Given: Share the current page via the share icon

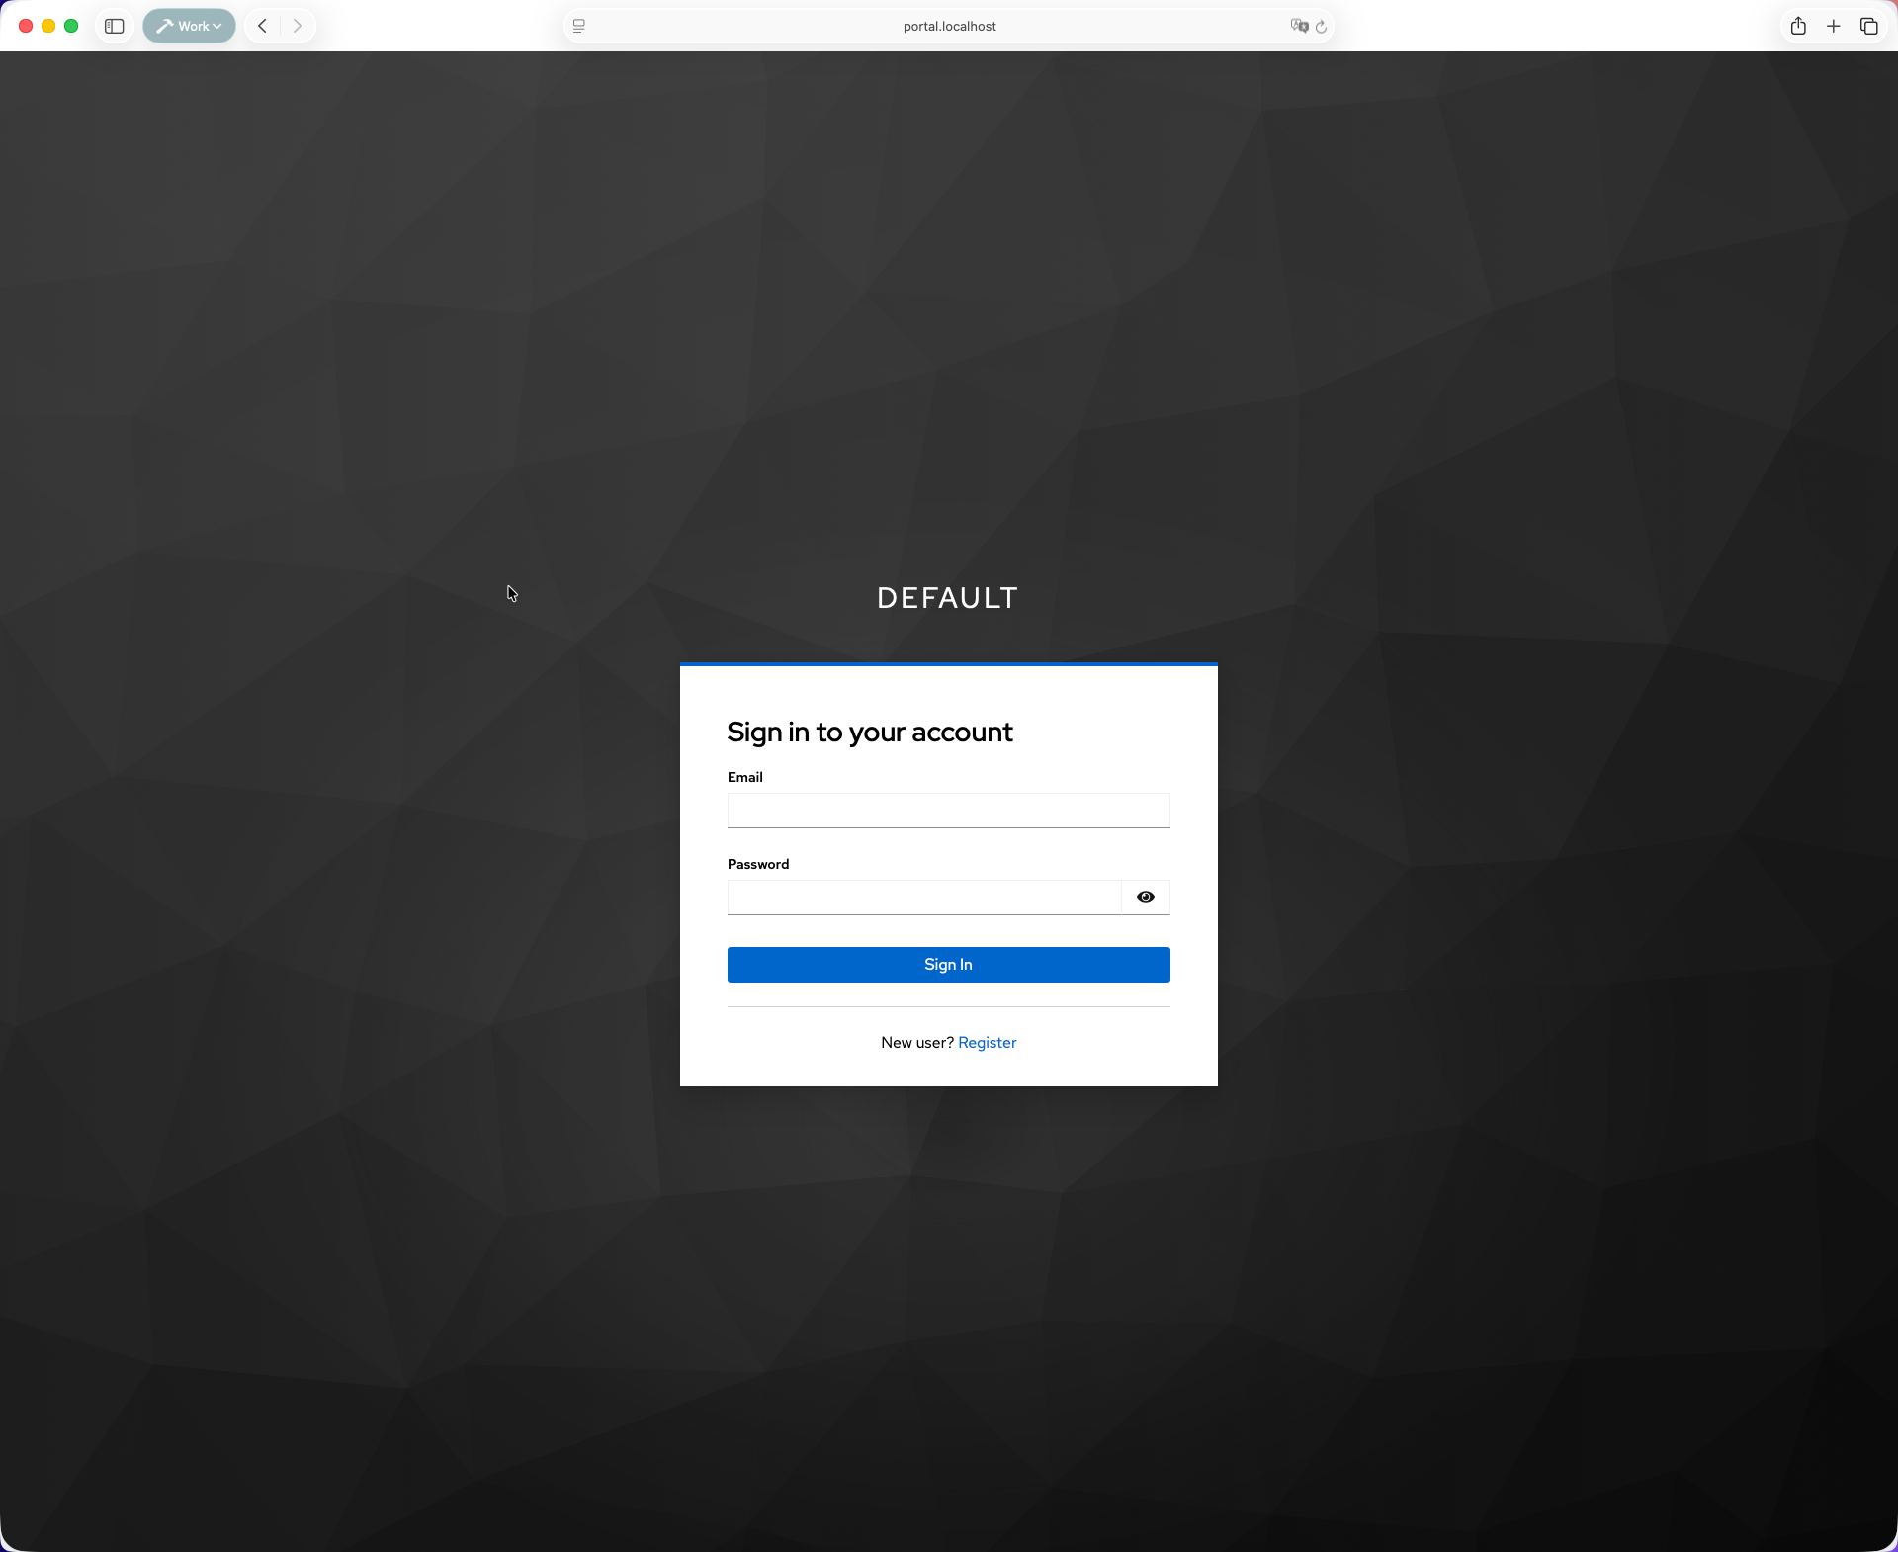Looking at the screenshot, I should coord(1798,27).
